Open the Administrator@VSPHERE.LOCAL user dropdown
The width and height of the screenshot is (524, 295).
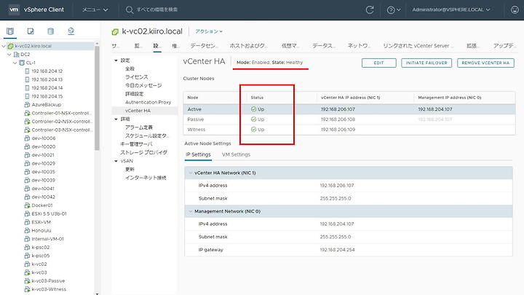pos(450,9)
